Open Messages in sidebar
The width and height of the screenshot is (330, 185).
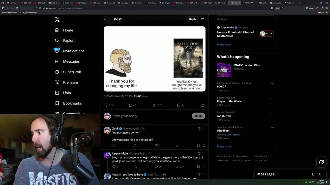coord(67,61)
